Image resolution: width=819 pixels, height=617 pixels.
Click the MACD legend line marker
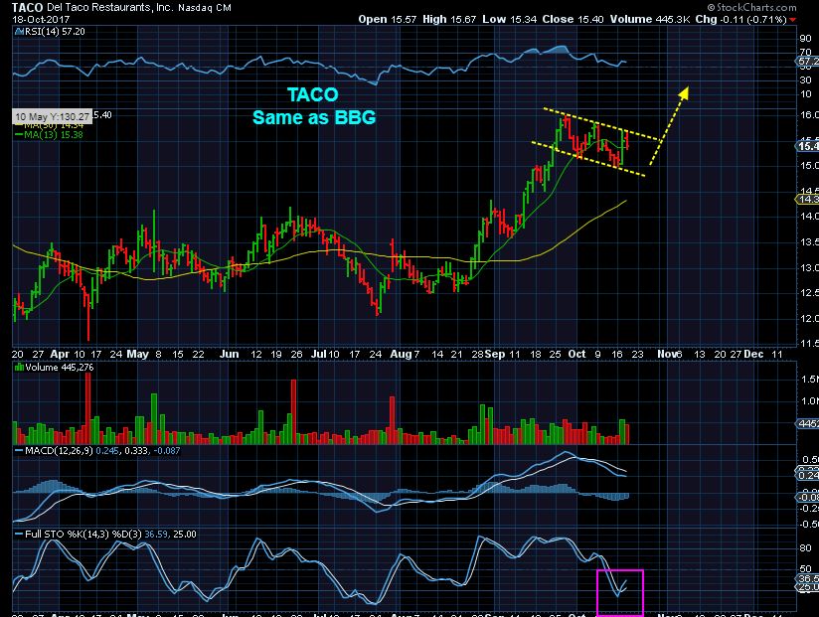19,450
